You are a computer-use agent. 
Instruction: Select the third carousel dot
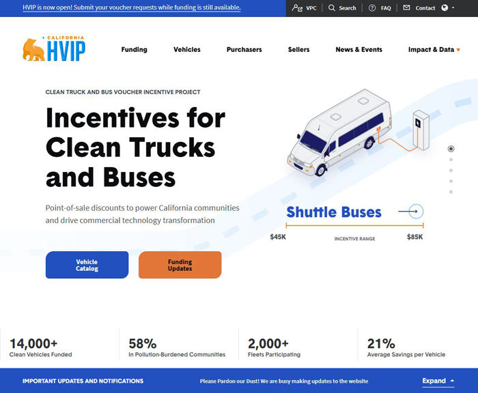[x=451, y=171]
